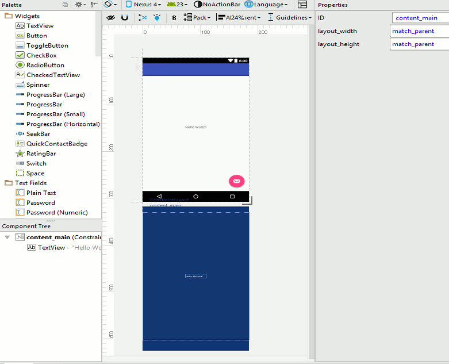
Task: Collapse the Widgets folder in palette
Action: tap(9, 16)
